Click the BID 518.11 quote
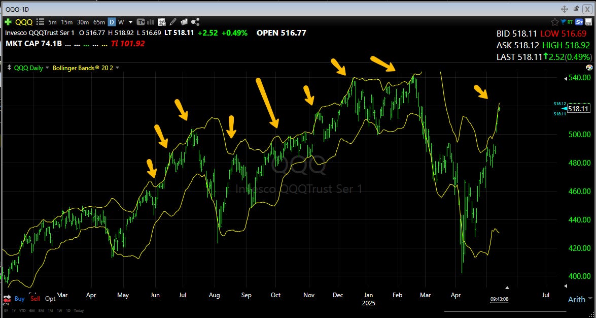This screenshot has width=596, height=318. pos(517,34)
